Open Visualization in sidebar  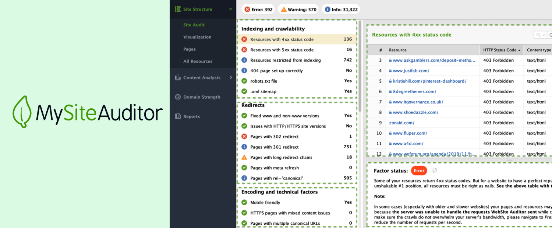tap(197, 37)
